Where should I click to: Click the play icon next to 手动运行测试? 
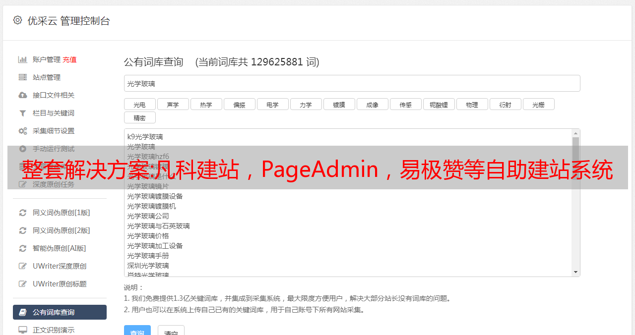pyautogui.click(x=23, y=149)
